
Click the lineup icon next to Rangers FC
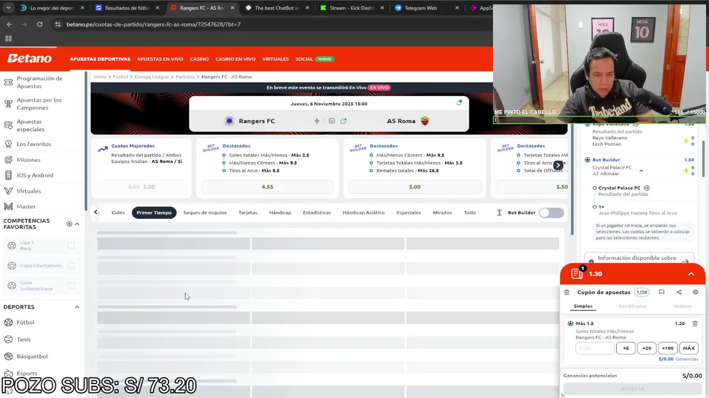(331, 121)
